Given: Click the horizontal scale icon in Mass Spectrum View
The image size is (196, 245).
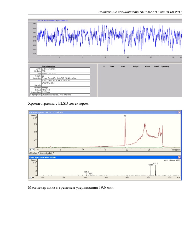Looking at the screenshot, I should tap(33, 178).
